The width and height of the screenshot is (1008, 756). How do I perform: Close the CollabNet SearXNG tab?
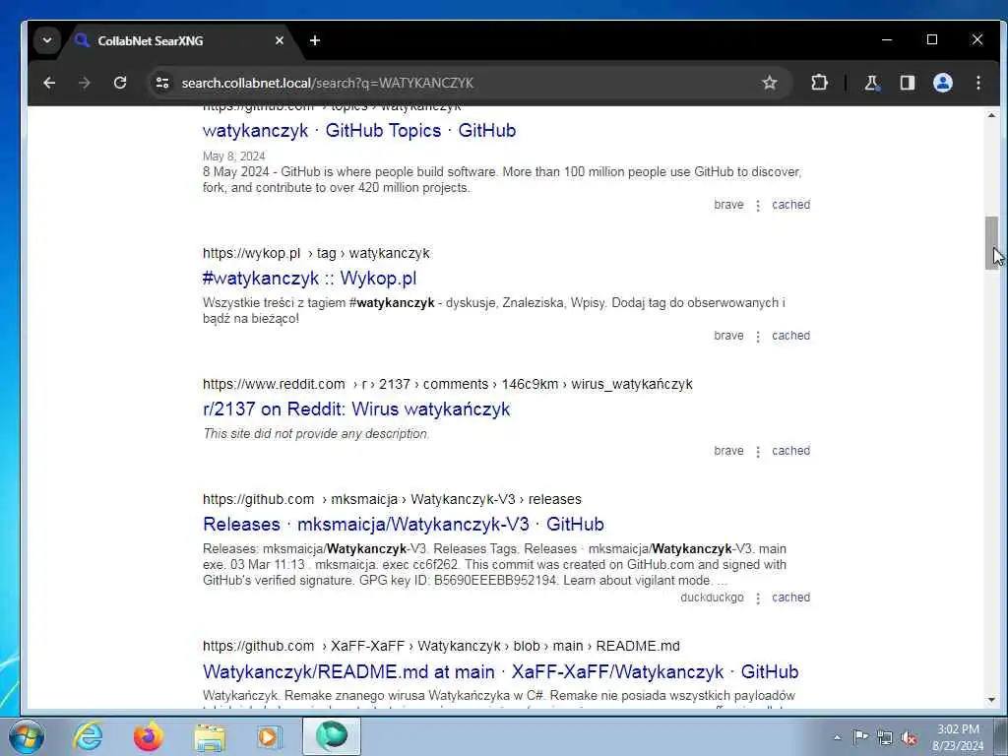279,40
